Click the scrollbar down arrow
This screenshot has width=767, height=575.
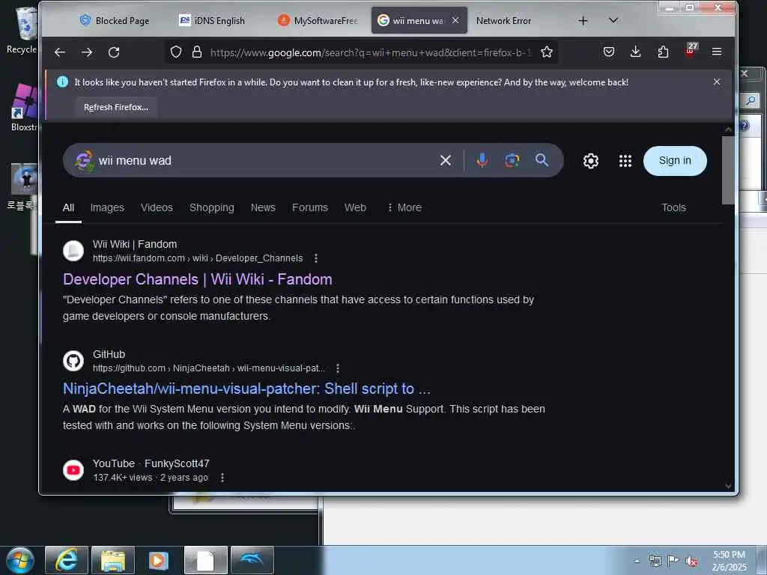coord(728,486)
